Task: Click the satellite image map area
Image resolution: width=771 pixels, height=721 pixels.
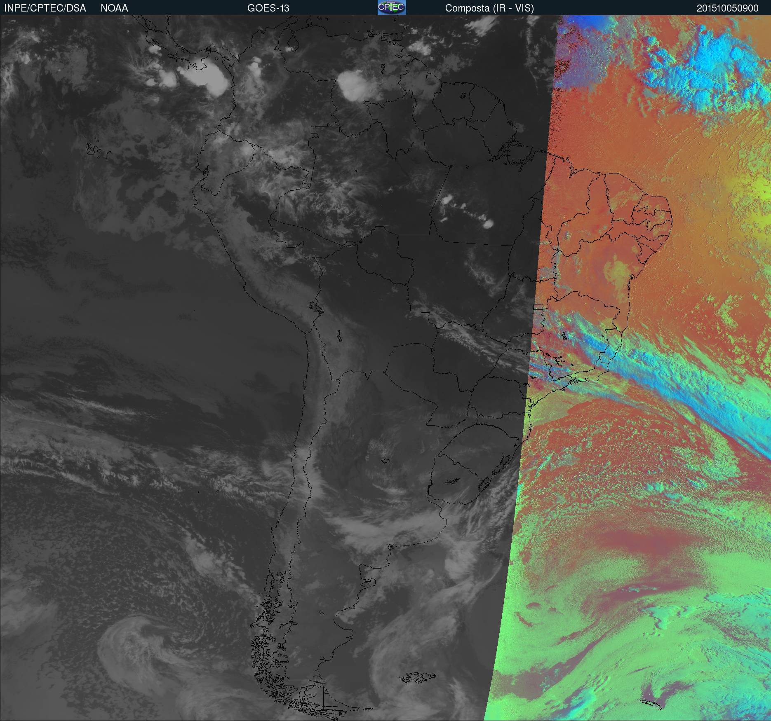Action: [x=385, y=368]
